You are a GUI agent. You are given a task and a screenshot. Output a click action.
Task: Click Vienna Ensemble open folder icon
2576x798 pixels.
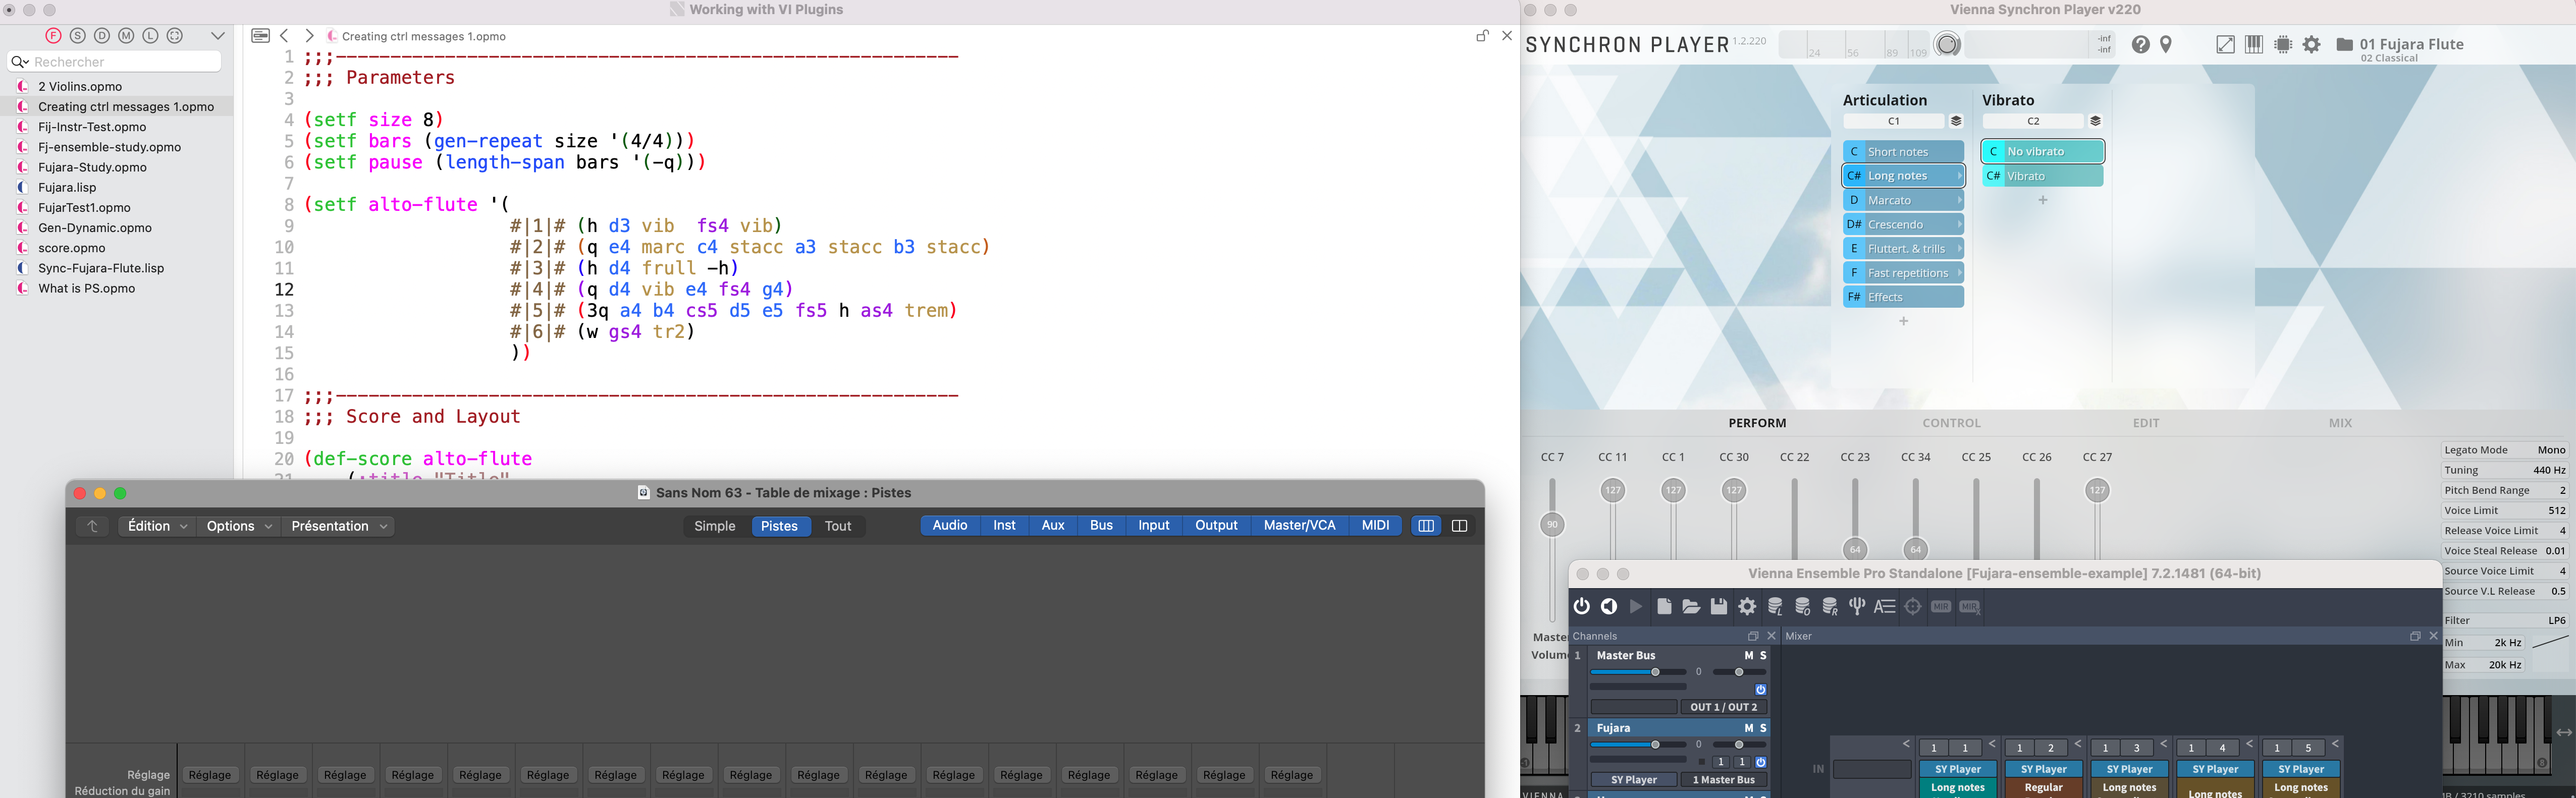point(1691,606)
